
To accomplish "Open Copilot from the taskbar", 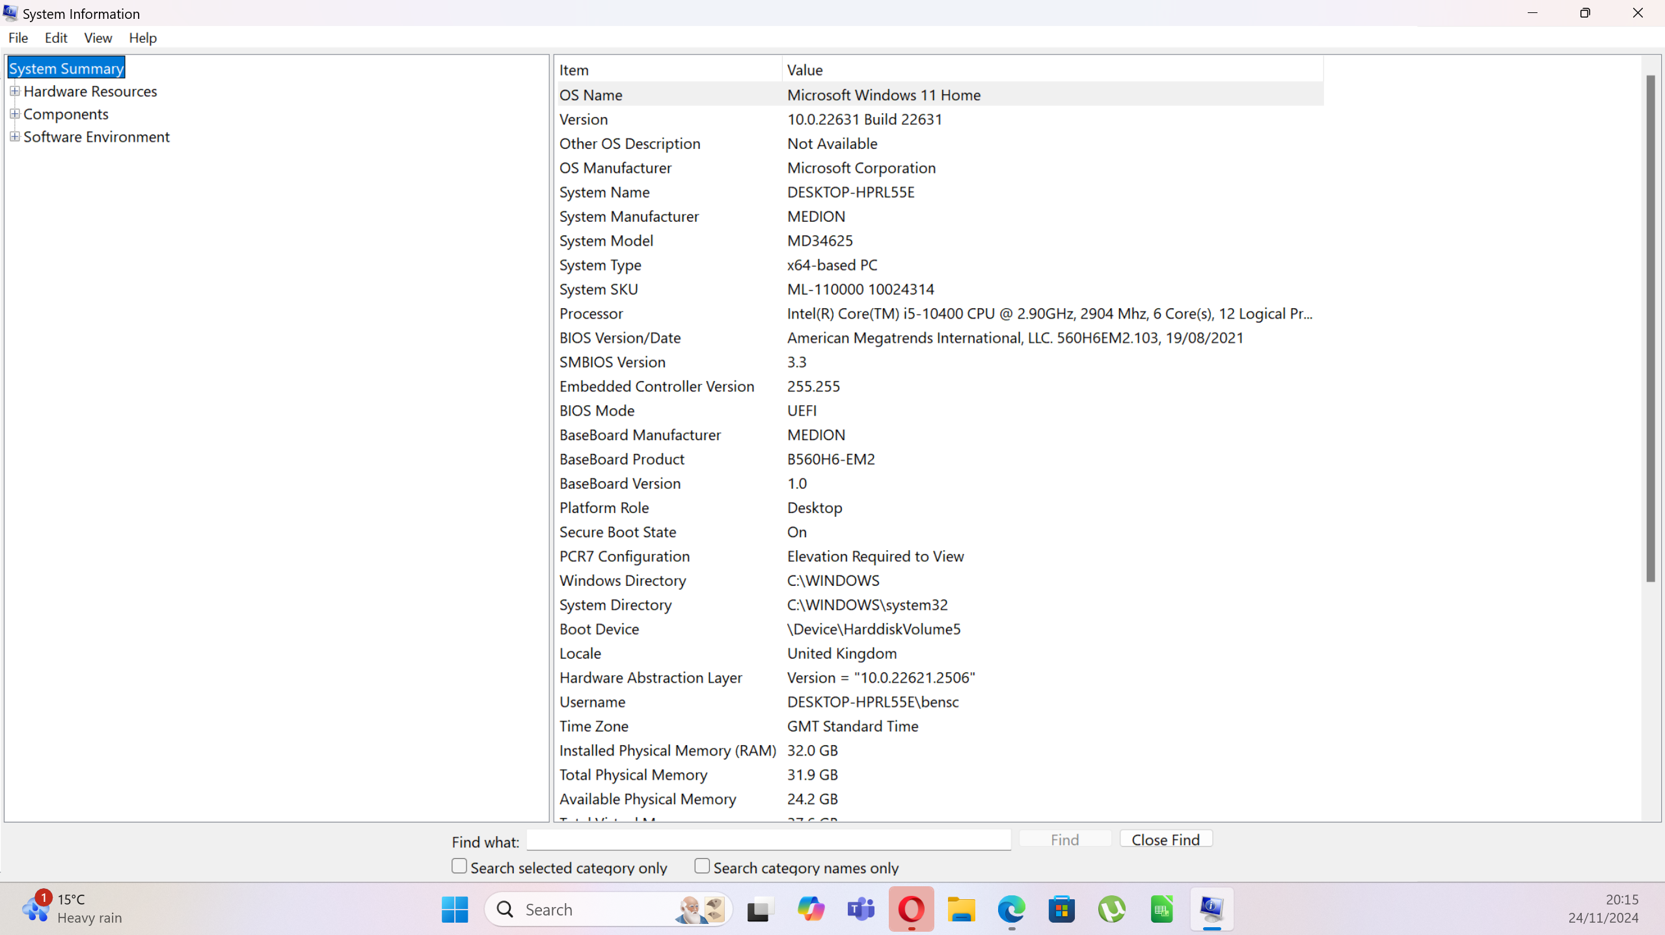I will click(x=810, y=908).
